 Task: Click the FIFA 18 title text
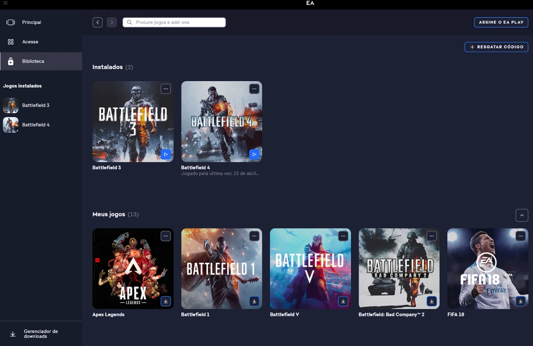click(456, 315)
